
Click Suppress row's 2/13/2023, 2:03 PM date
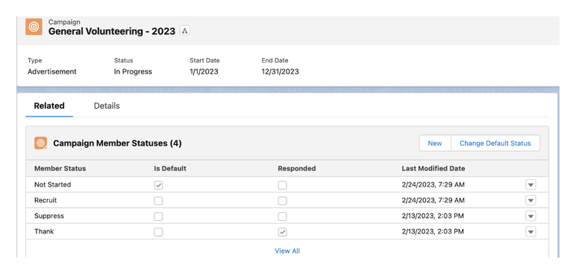tap(433, 216)
